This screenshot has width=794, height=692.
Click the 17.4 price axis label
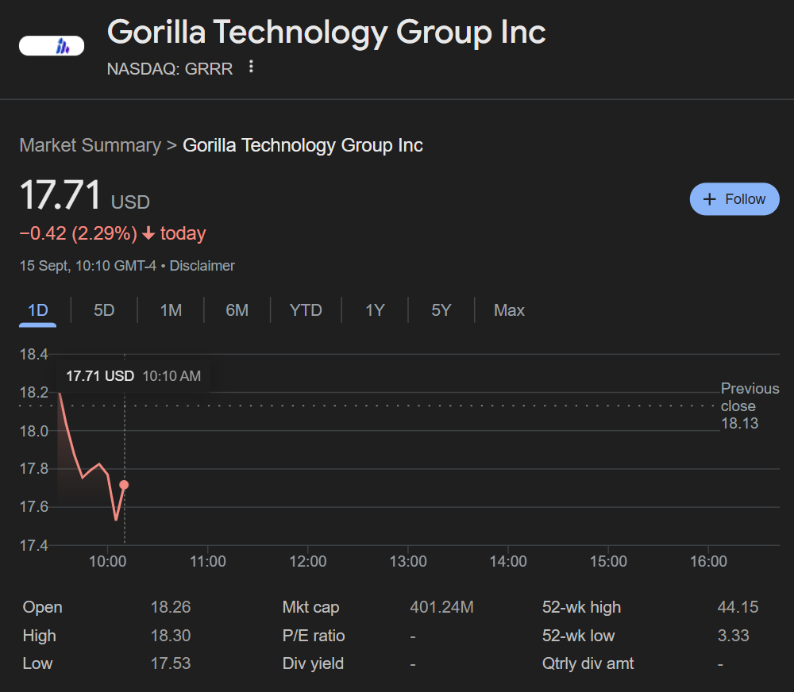coord(34,545)
